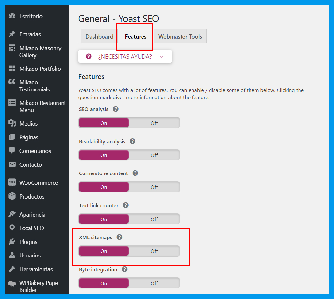The height and width of the screenshot is (299, 334).
Task: Turn Ryte integration Off
Action: tap(154, 283)
